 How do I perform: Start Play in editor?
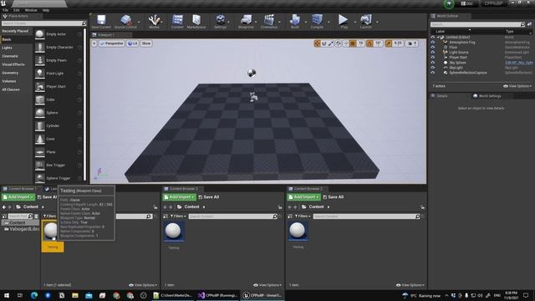(x=344, y=22)
